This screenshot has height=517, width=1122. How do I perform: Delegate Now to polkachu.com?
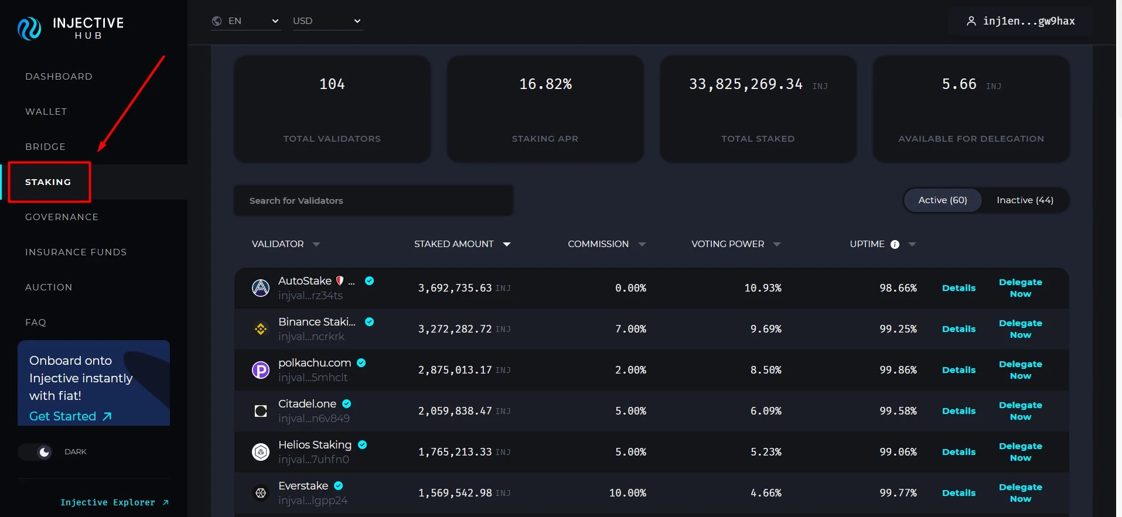[1020, 370]
